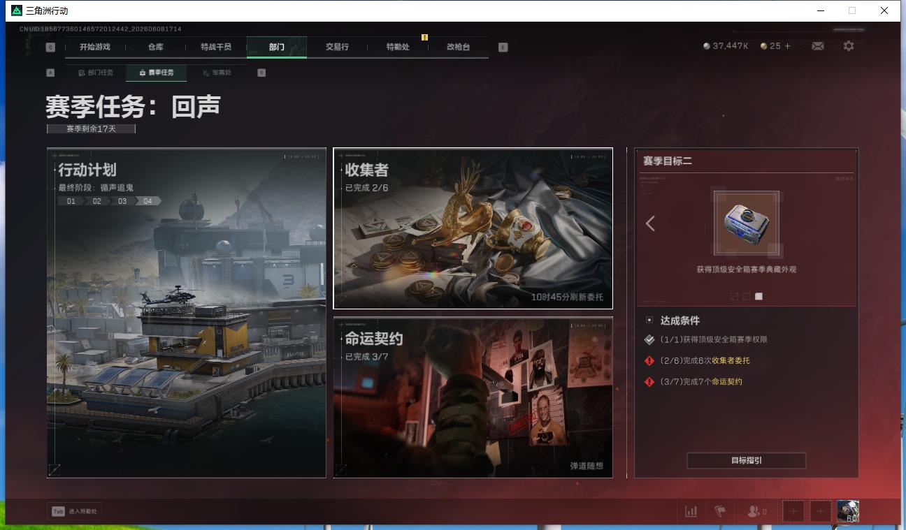Open the 改枪台 tab

pyautogui.click(x=458, y=47)
